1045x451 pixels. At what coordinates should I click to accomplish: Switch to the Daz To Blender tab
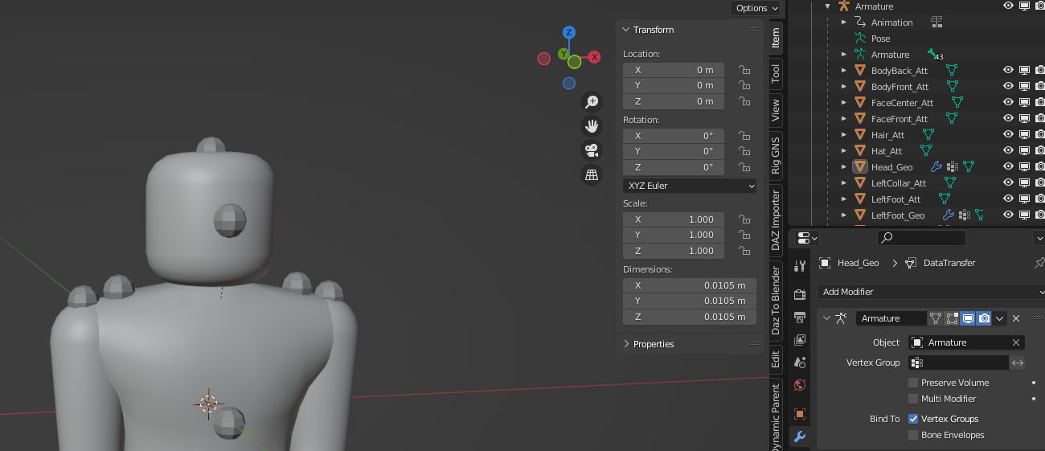click(776, 299)
